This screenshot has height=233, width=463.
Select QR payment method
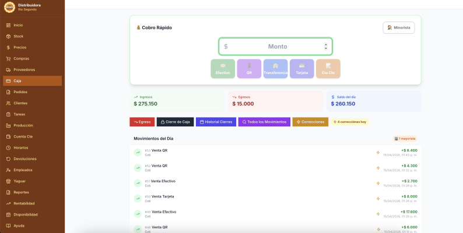tap(249, 69)
